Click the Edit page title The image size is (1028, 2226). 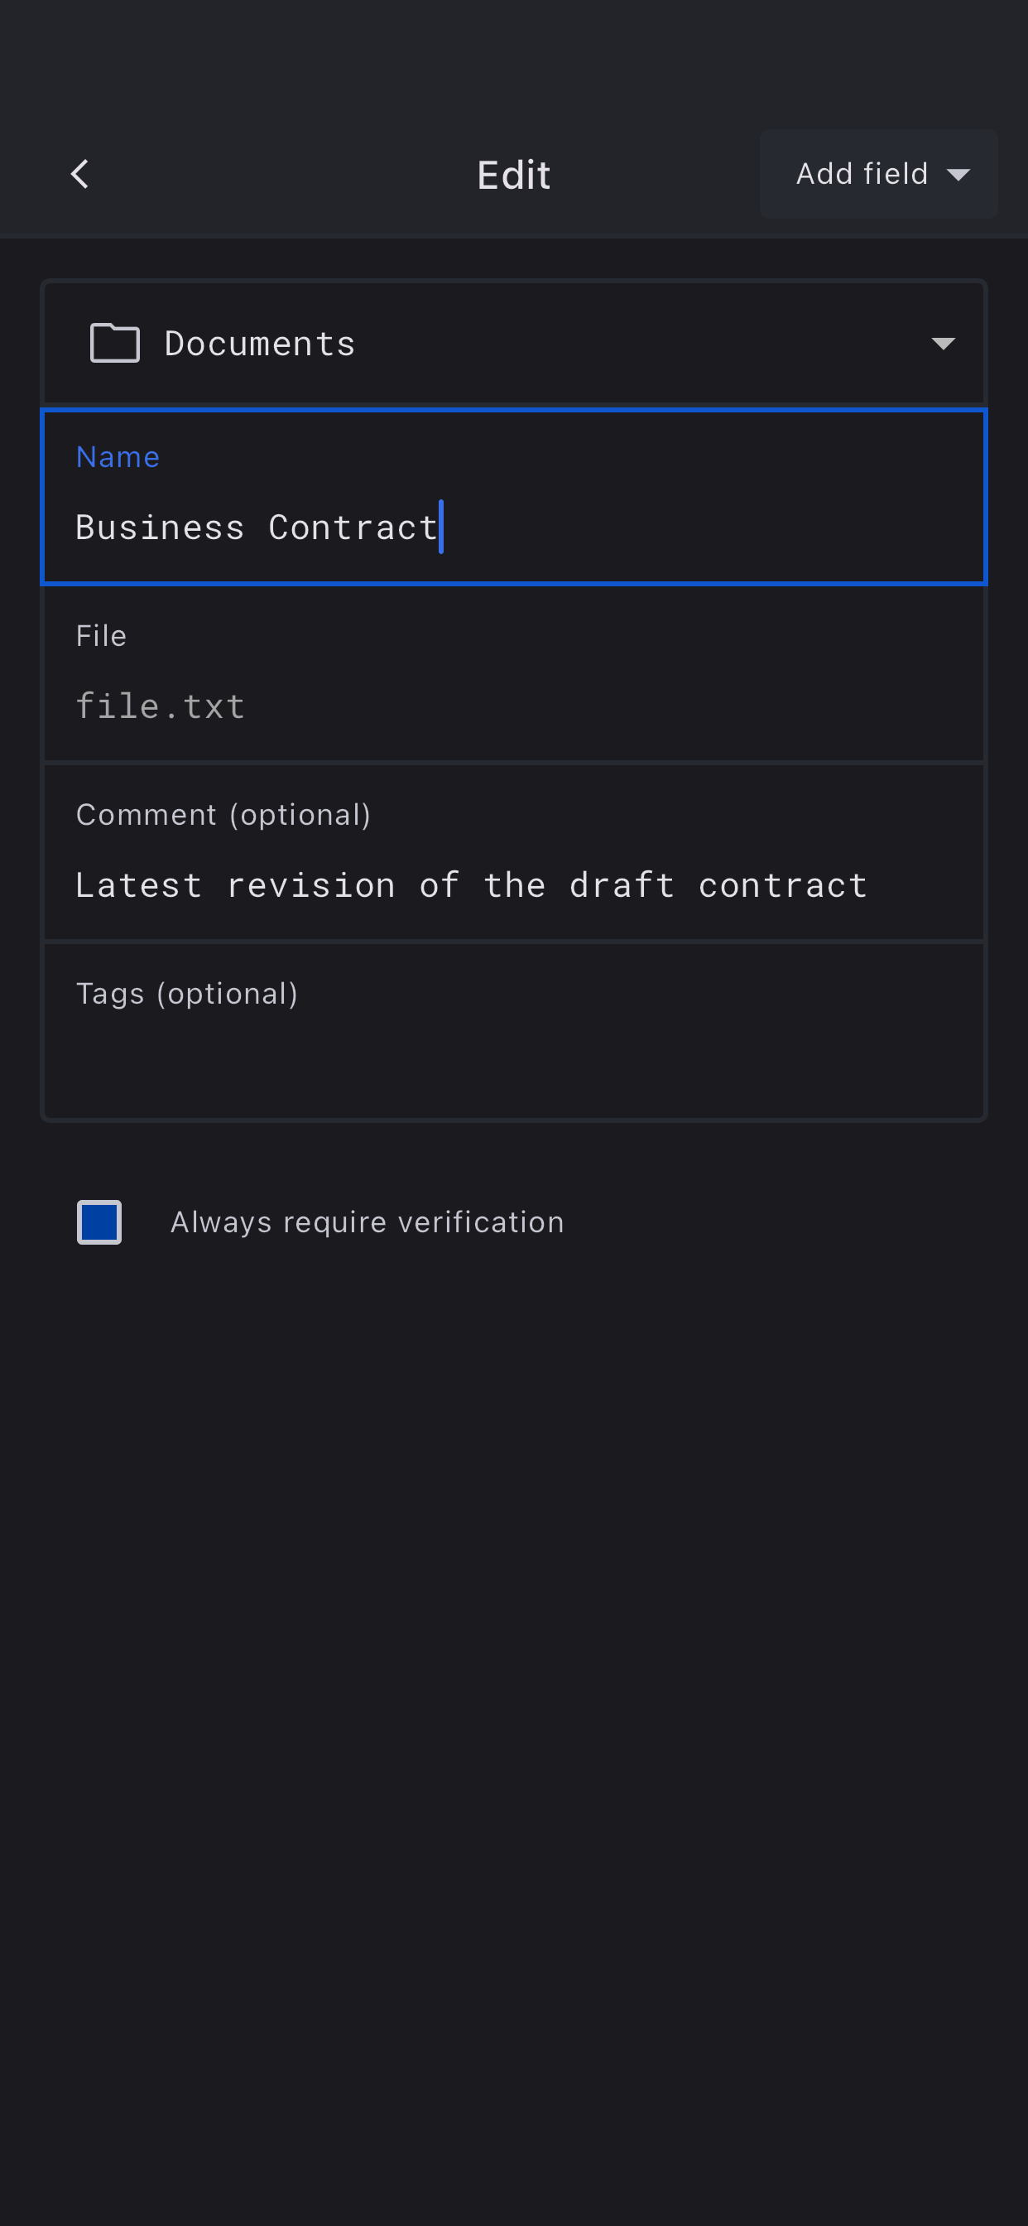(513, 176)
